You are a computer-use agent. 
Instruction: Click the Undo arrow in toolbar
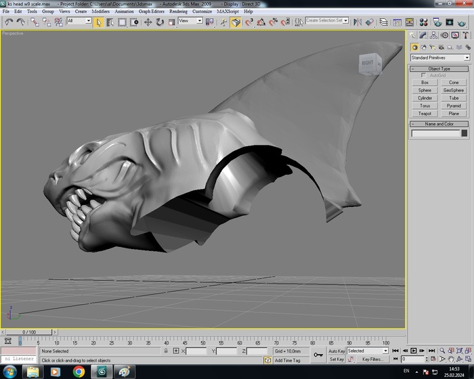(8, 22)
